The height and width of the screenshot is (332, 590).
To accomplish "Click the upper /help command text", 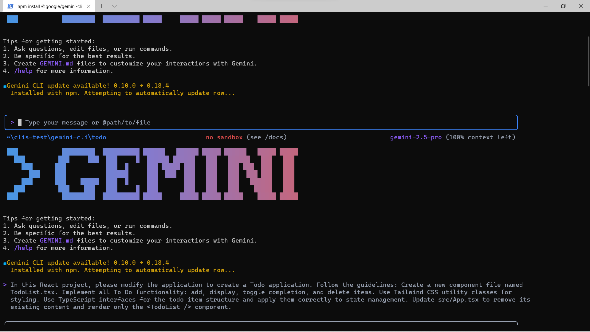I will (23, 71).
